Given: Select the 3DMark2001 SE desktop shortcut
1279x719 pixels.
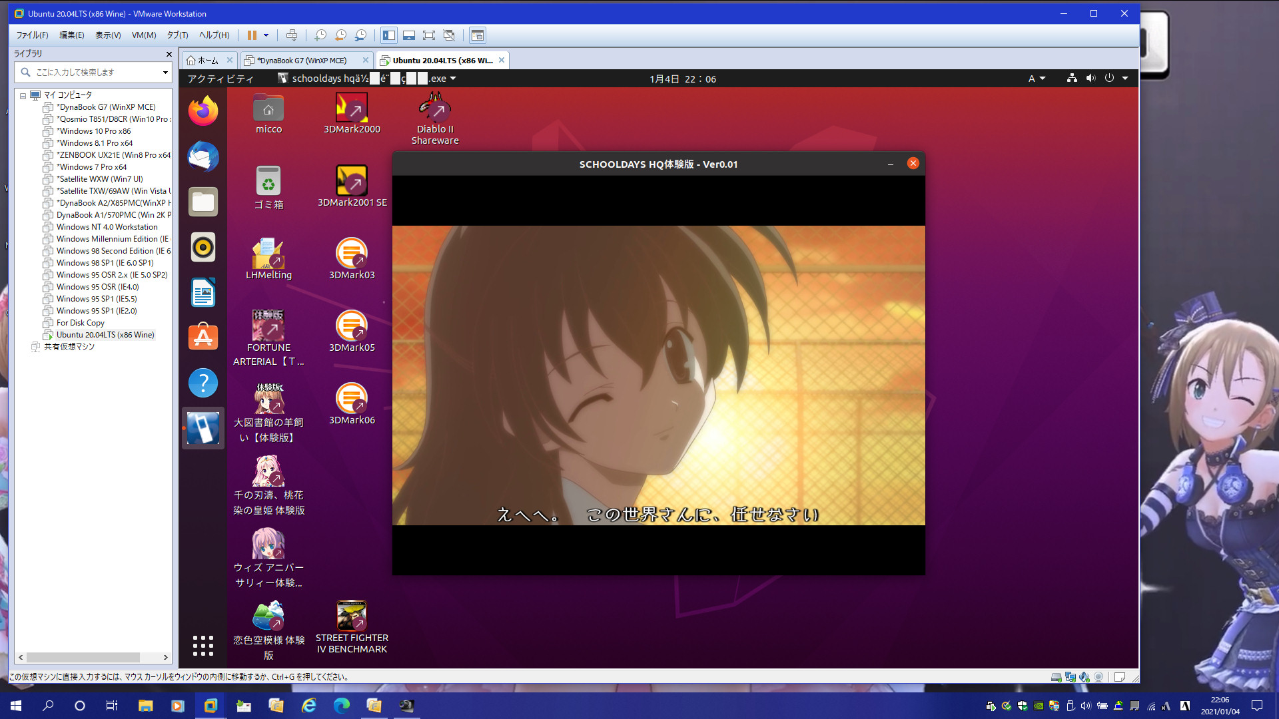Looking at the screenshot, I should click(352, 186).
